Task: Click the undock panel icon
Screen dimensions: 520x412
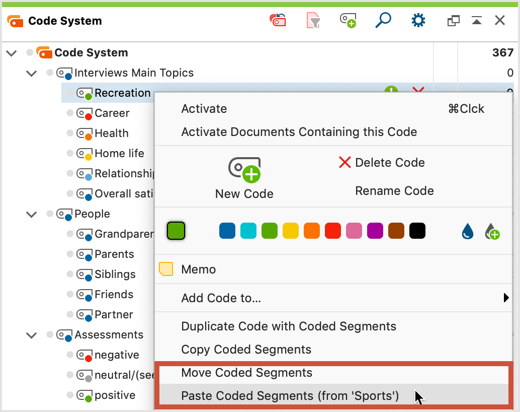Action: pos(453,20)
